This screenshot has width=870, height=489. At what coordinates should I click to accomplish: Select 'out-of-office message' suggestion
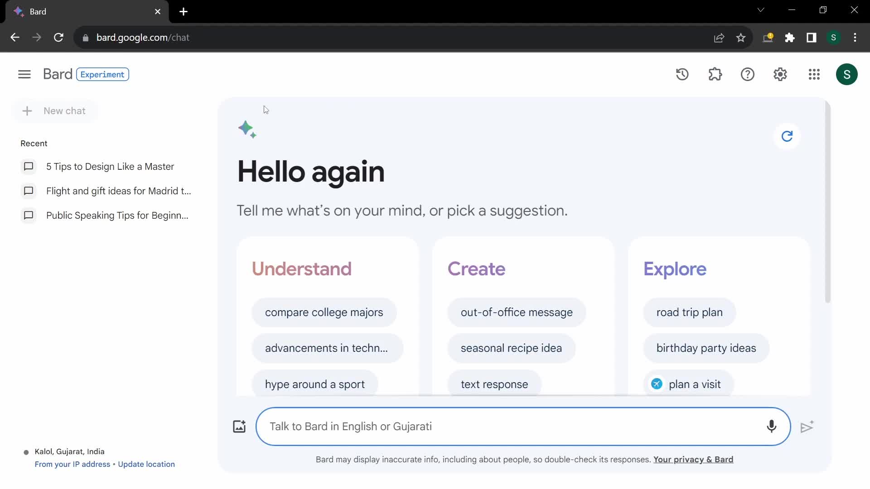(x=516, y=312)
